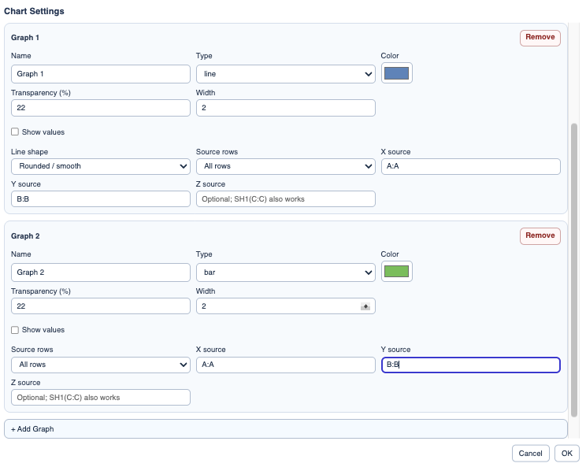Screen dimensions: 586x467
Task: Click Graph 1 section heading
Action: click(25, 38)
